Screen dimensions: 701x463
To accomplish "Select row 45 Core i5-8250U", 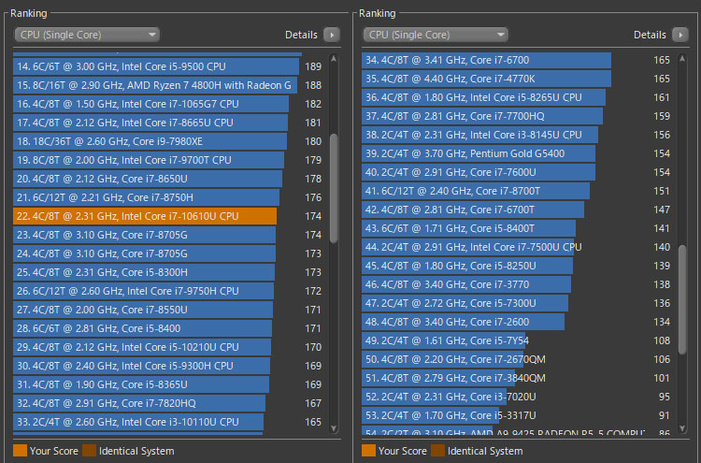I will click(516, 266).
